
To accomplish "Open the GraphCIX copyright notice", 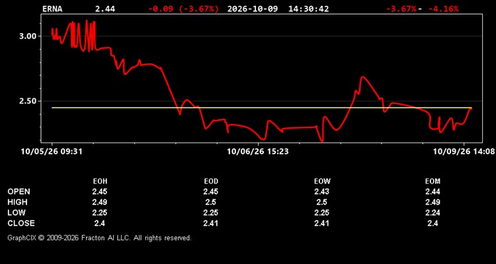I will click(x=99, y=238).
